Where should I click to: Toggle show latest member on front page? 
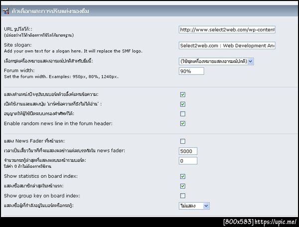[183, 186]
